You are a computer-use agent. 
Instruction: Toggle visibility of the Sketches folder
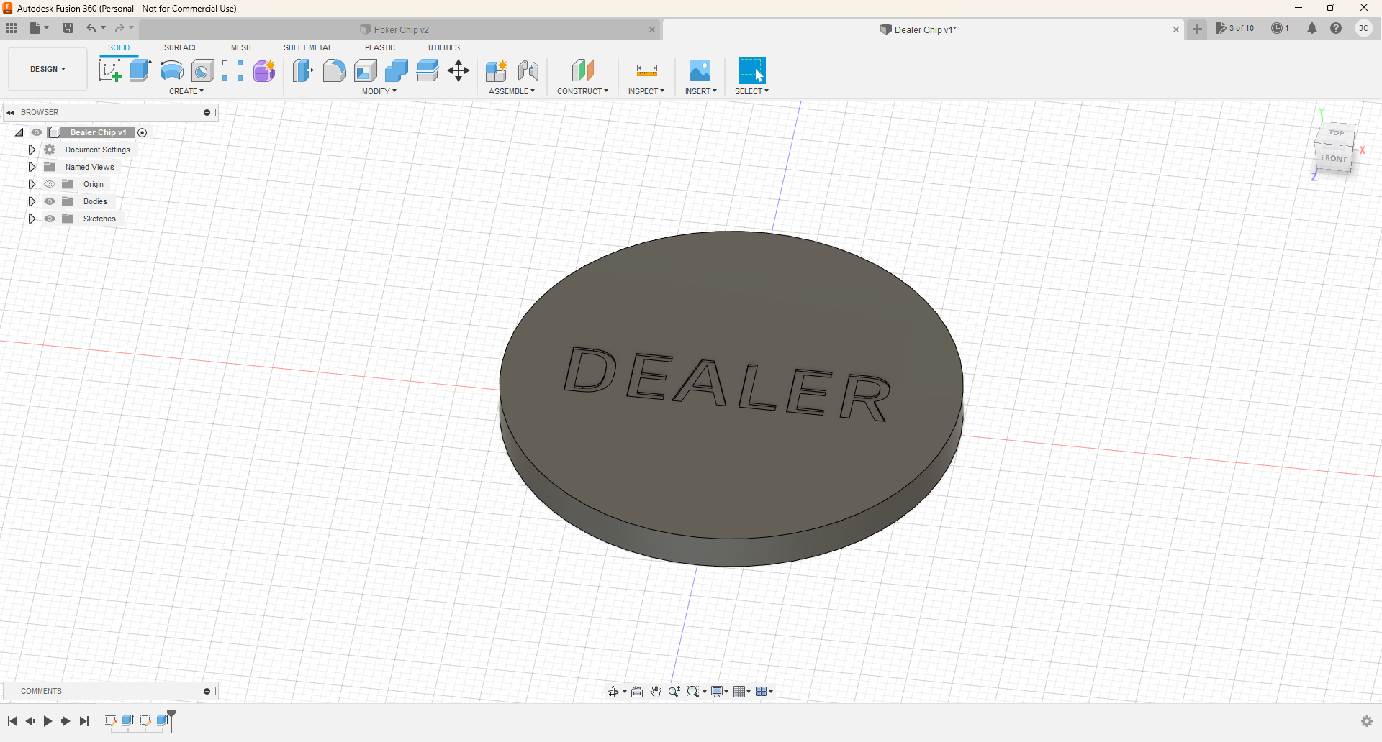point(50,219)
